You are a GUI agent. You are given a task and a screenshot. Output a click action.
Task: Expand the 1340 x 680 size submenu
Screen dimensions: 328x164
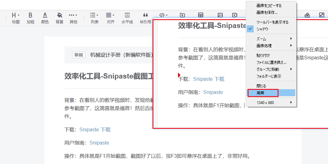271,102
